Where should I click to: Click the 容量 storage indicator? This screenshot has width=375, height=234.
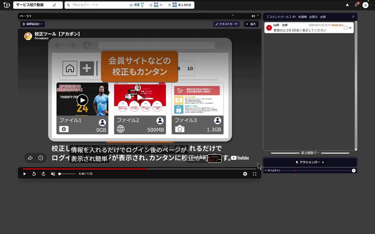[137, 5]
